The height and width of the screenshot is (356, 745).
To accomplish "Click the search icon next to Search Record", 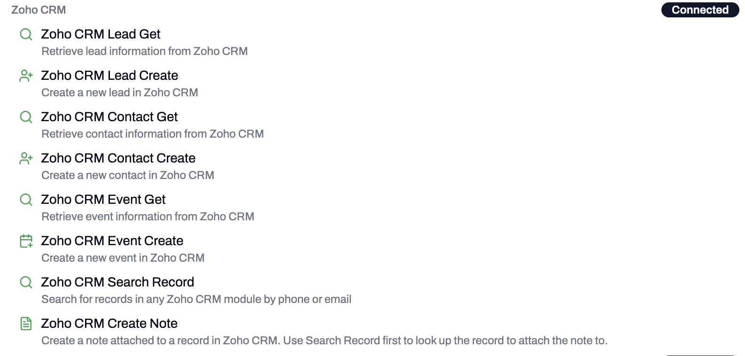I will tap(26, 282).
